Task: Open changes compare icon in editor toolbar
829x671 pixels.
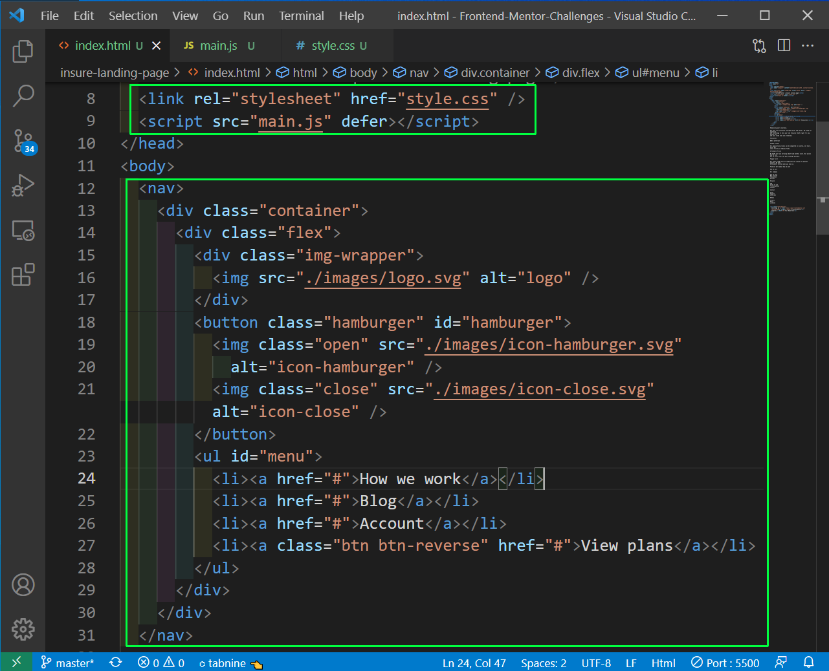Action: coord(759,46)
